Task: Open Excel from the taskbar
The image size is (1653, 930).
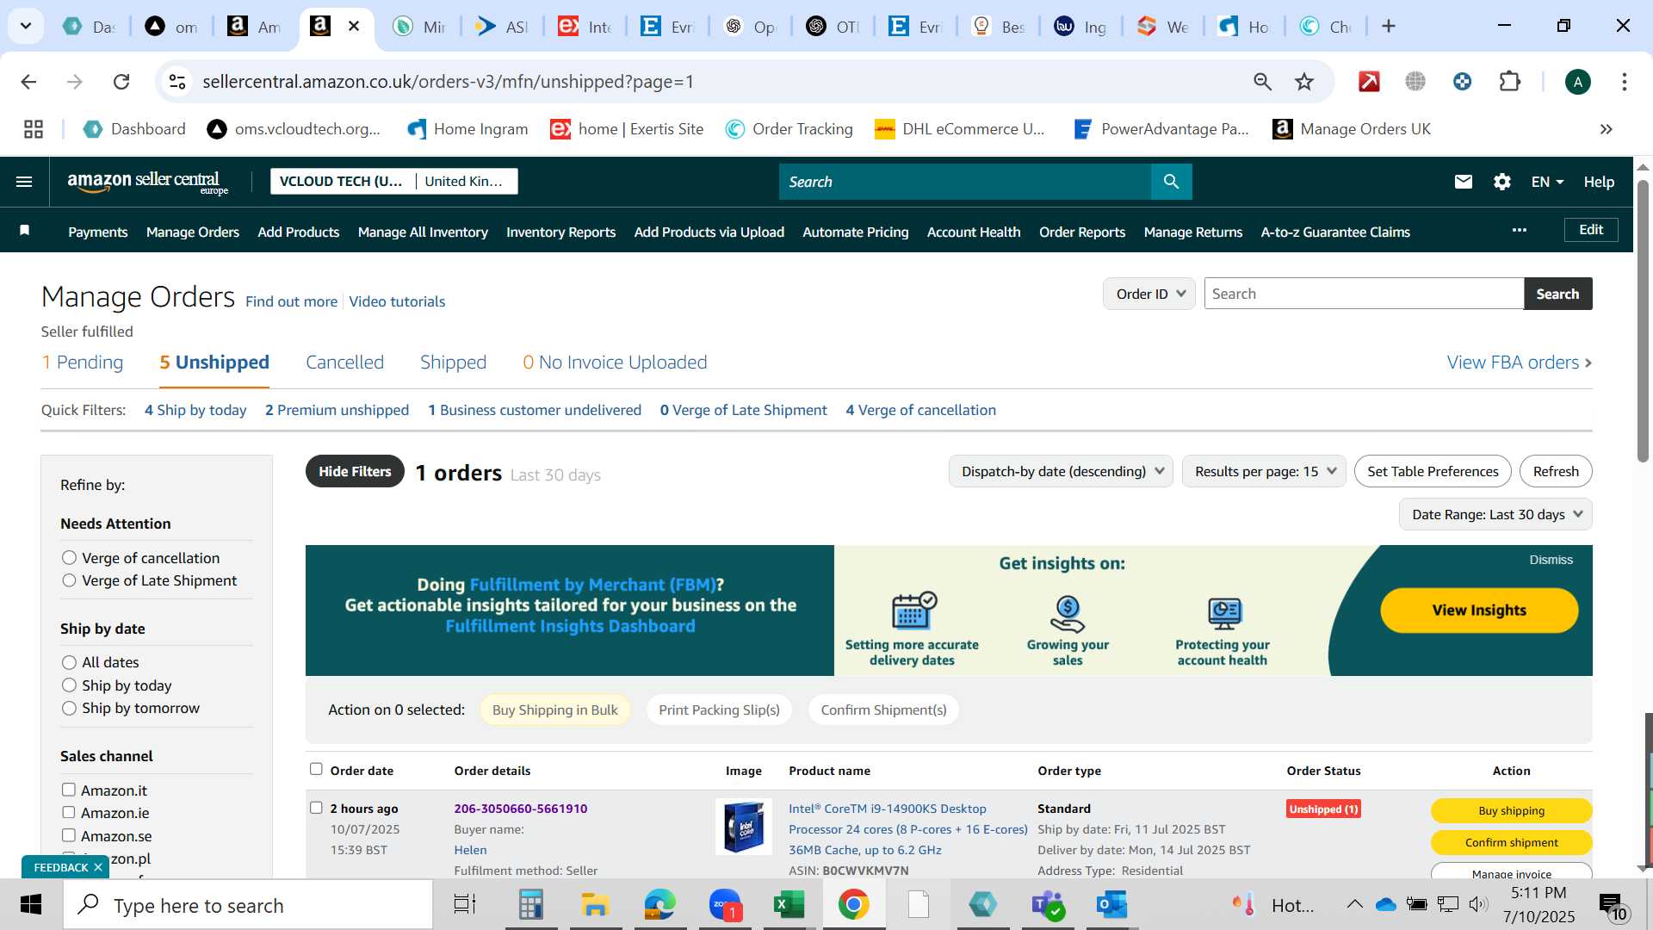Action: point(789,905)
